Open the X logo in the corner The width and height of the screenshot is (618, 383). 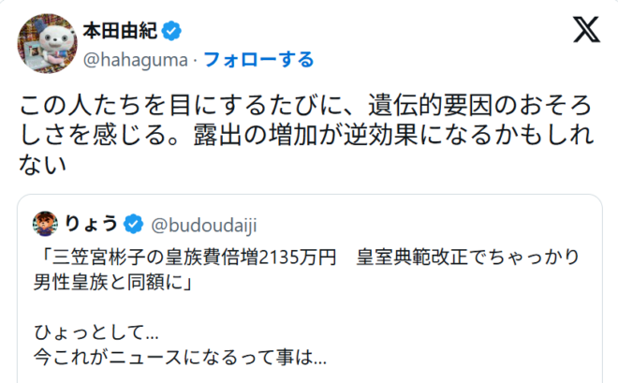click(x=586, y=30)
